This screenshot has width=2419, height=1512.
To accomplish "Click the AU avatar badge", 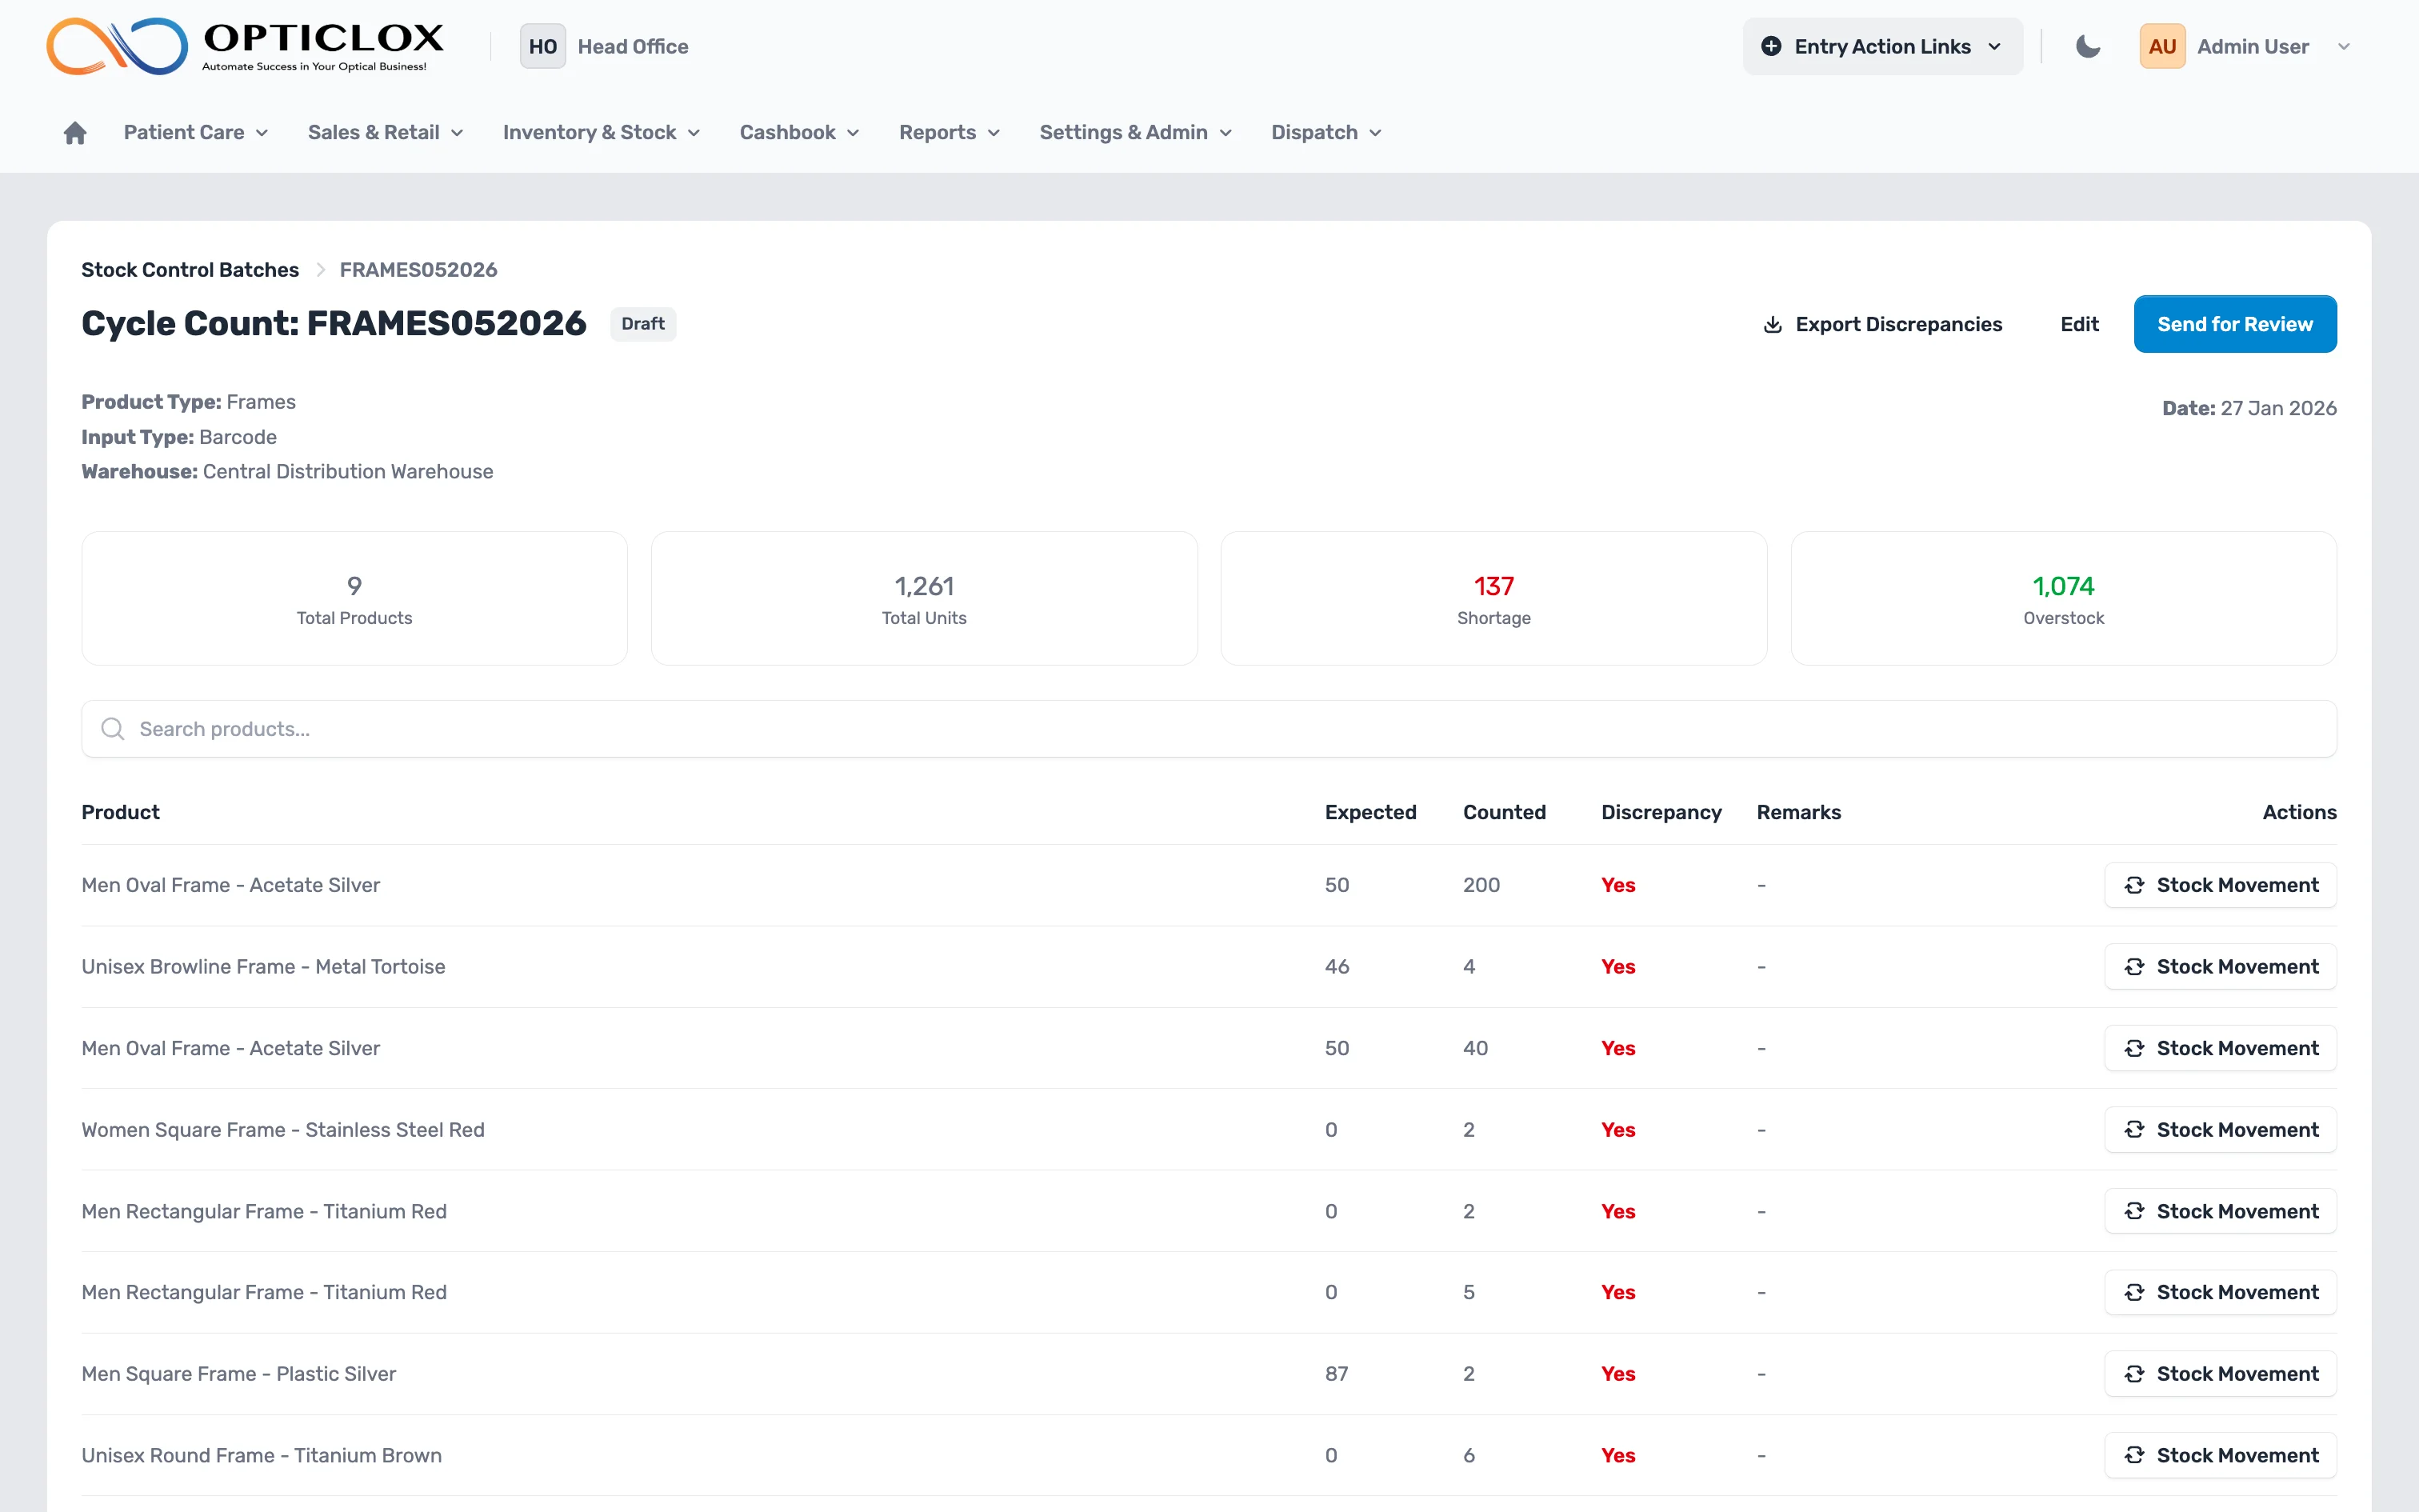I will 2162,47.
